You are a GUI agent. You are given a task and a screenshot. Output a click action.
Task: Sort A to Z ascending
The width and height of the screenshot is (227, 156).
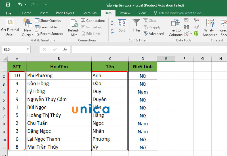point(113,22)
